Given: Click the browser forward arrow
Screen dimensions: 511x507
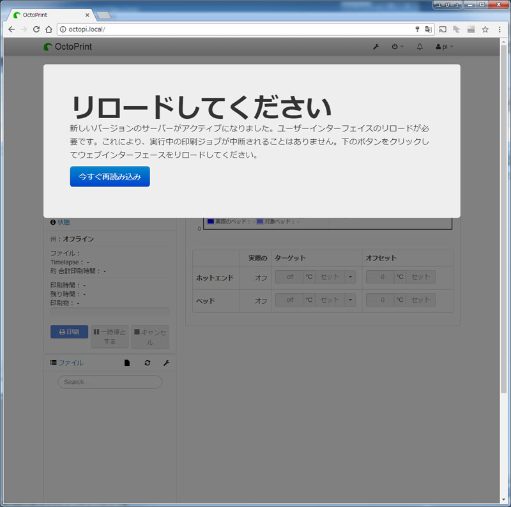Looking at the screenshot, I should point(24,29).
